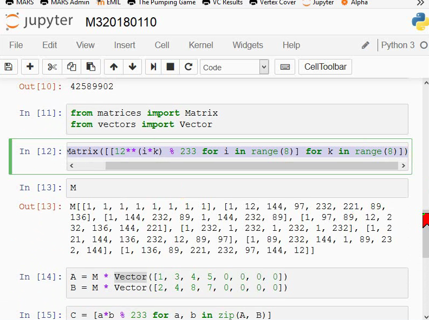This screenshot has height=320, width=429.
Task: Click the vertical page scrollbar thumb
Action: tap(426, 235)
